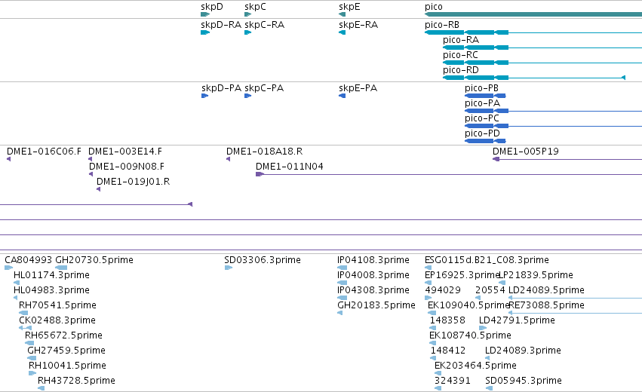The height and width of the screenshot is (392, 642).
Task: Click the LD24089.5prime label
Action: [546, 290]
